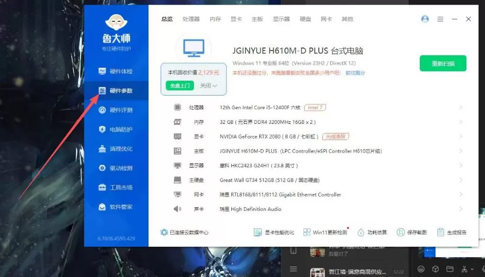The height and width of the screenshot is (277, 485).
Task: Click the 声卡 speaker icon
Action: click(x=177, y=209)
